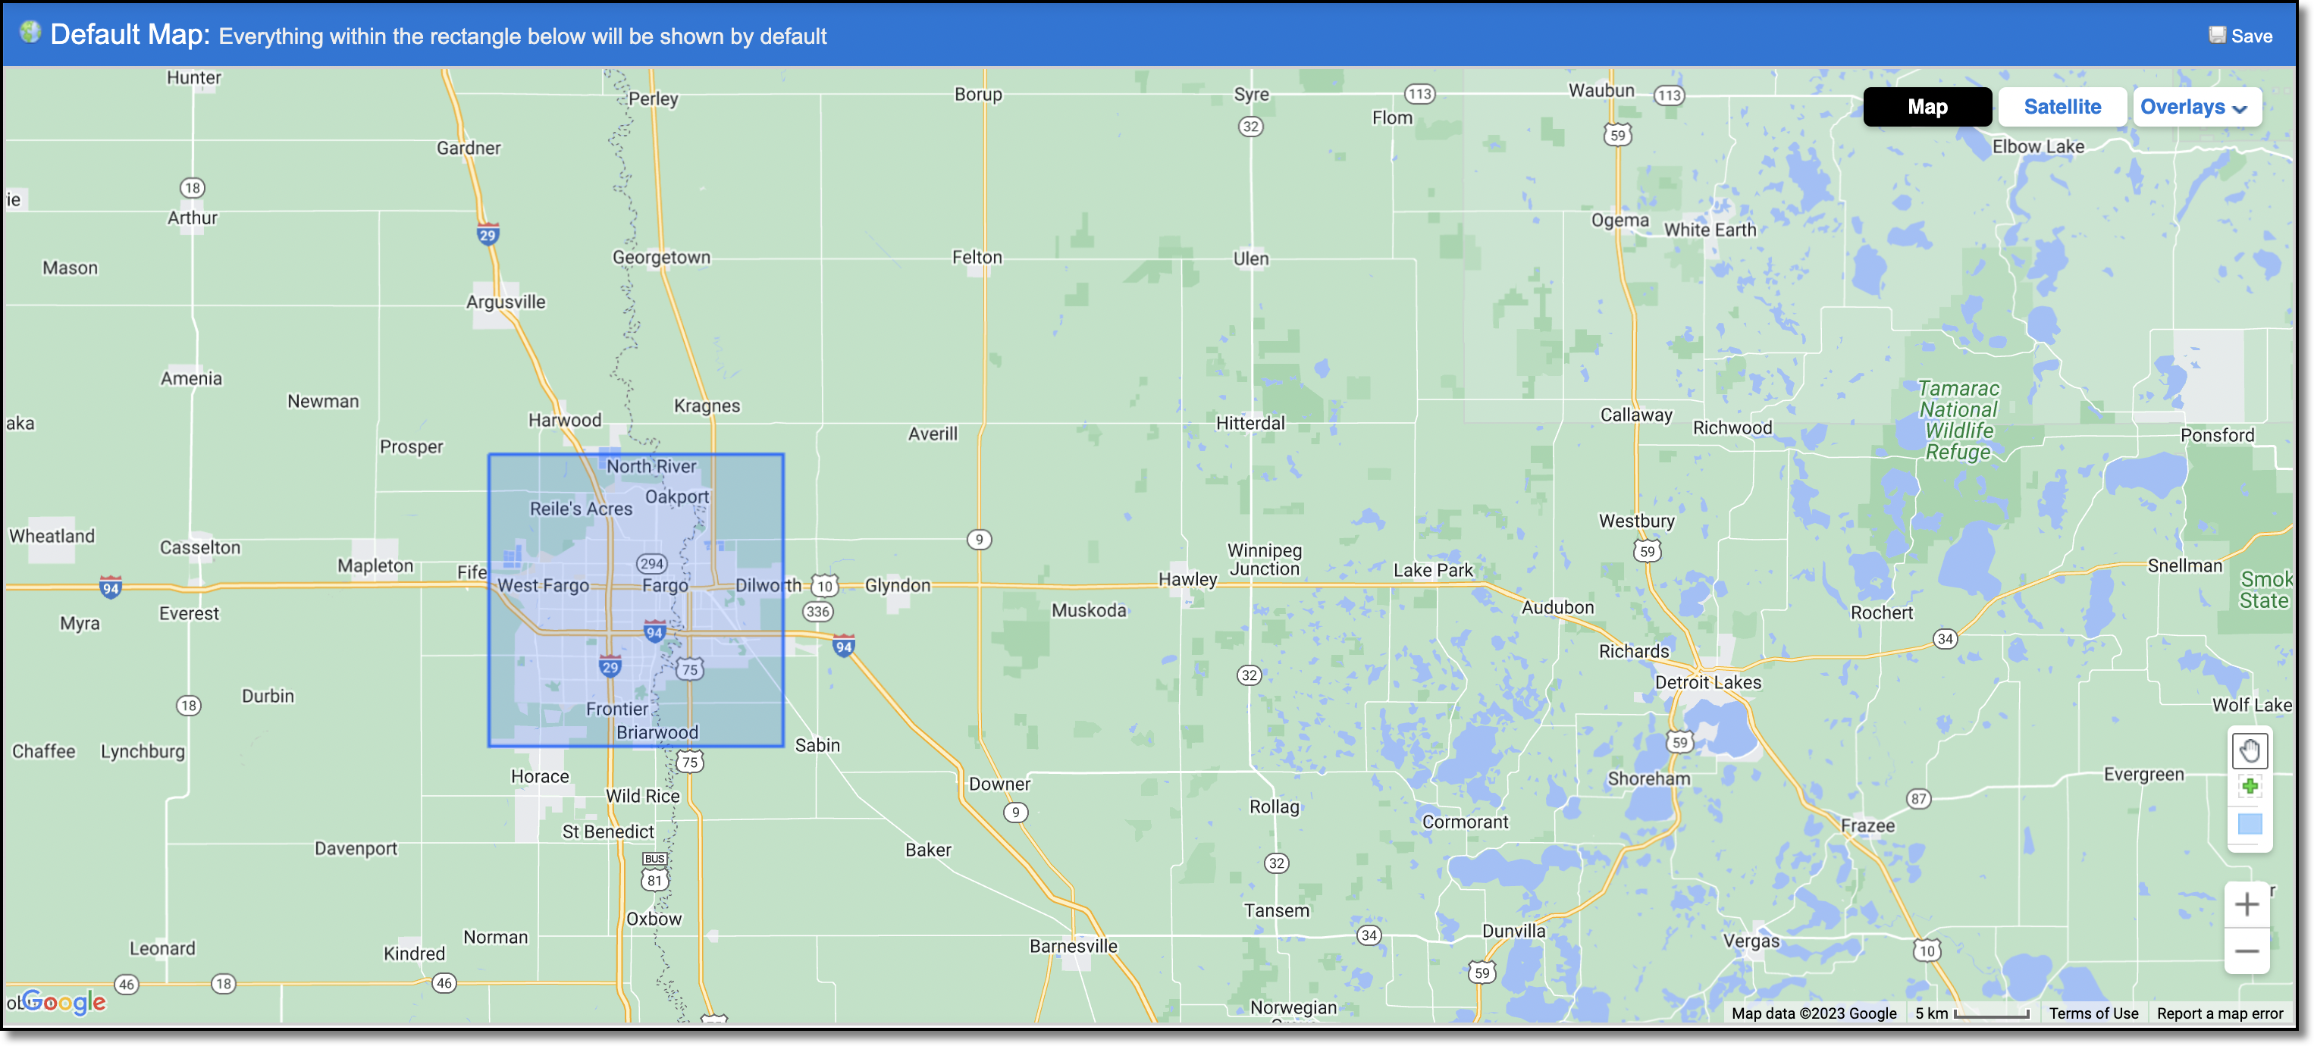Viewport: 2314px width, 1046px height.
Task: Switch to the Map view tab
Action: (x=1927, y=107)
